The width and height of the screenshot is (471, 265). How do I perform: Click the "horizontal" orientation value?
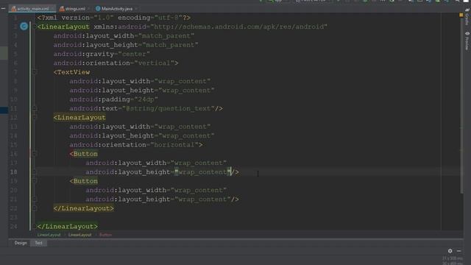[174, 145]
